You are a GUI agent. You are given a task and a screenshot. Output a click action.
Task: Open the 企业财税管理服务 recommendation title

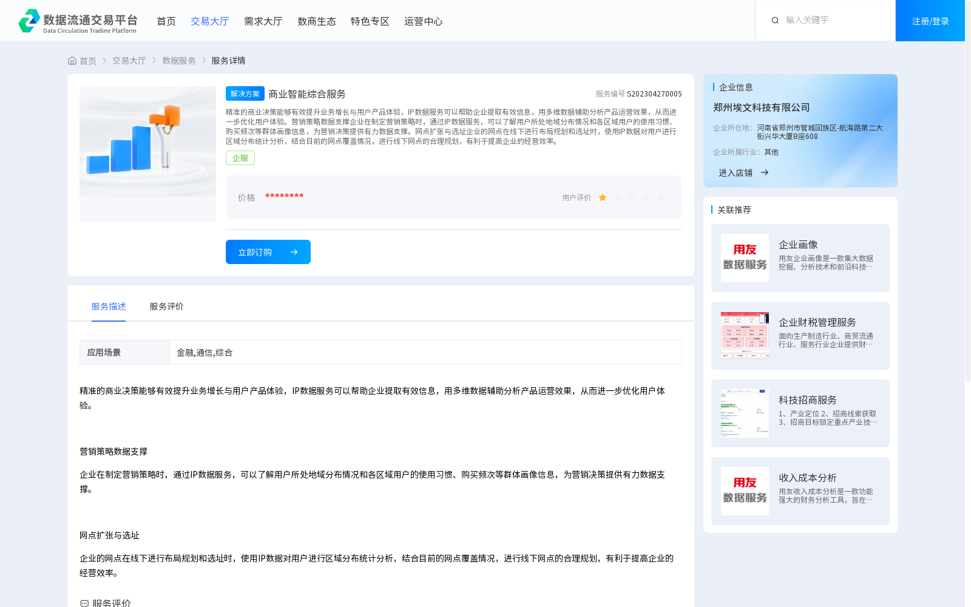817,322
